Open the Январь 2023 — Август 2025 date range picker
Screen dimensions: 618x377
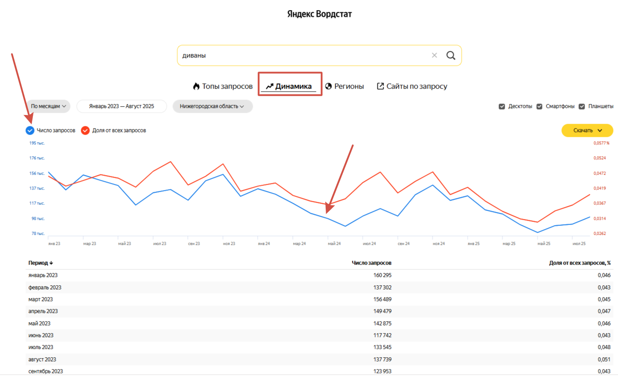(x=122, y=106)
